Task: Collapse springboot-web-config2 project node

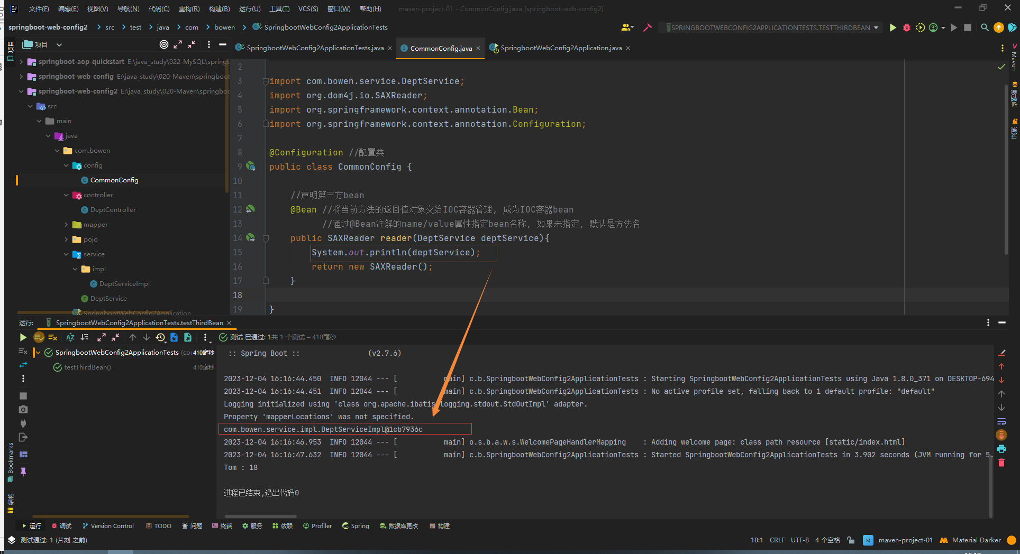Action: point(21,91)
